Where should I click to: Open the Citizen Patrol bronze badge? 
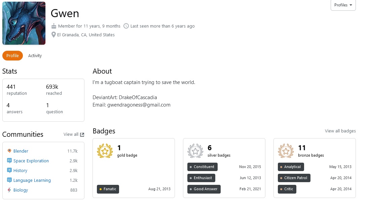(x=294, y=178)
